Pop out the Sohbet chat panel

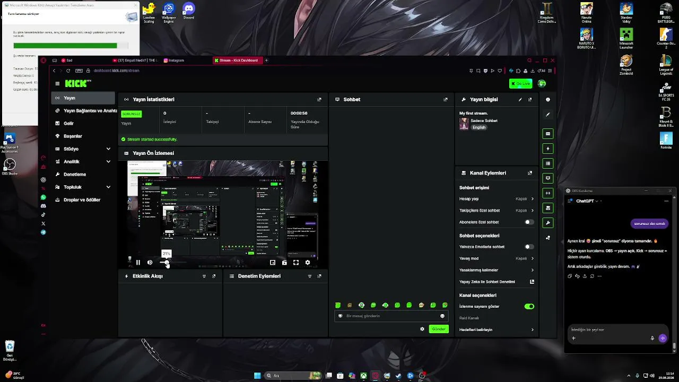click(x=446, y=99)
